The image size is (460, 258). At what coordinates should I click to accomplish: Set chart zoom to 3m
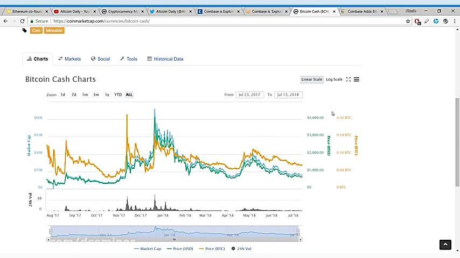96,95
